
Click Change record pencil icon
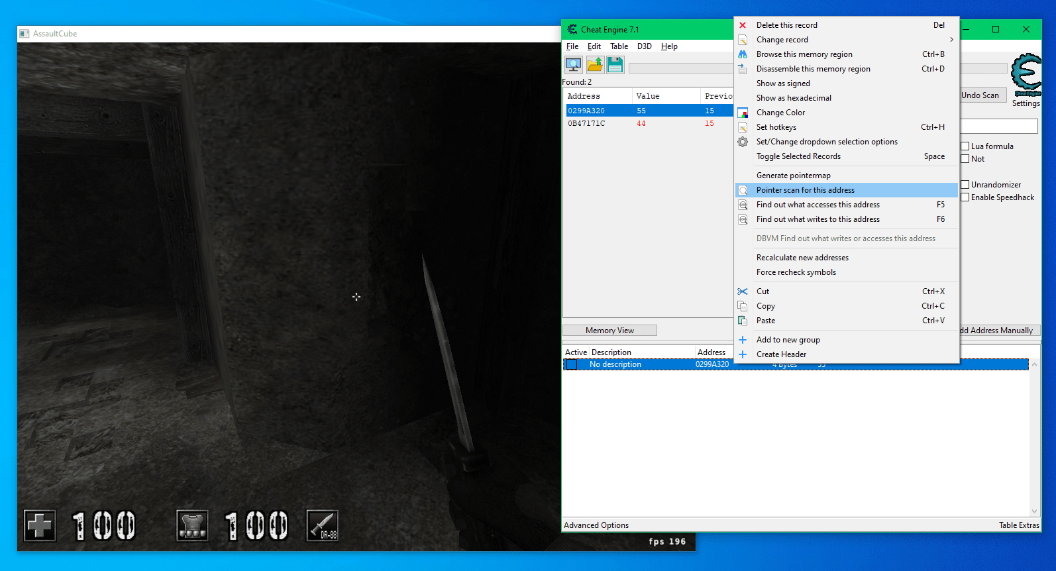pos(743,40)
